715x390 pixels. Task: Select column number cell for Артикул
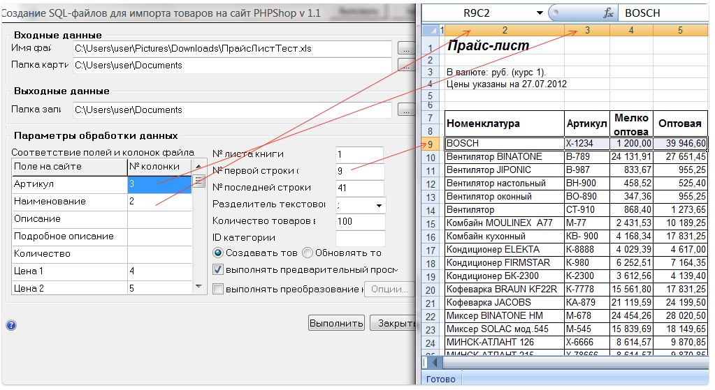(x=159, y=184)
